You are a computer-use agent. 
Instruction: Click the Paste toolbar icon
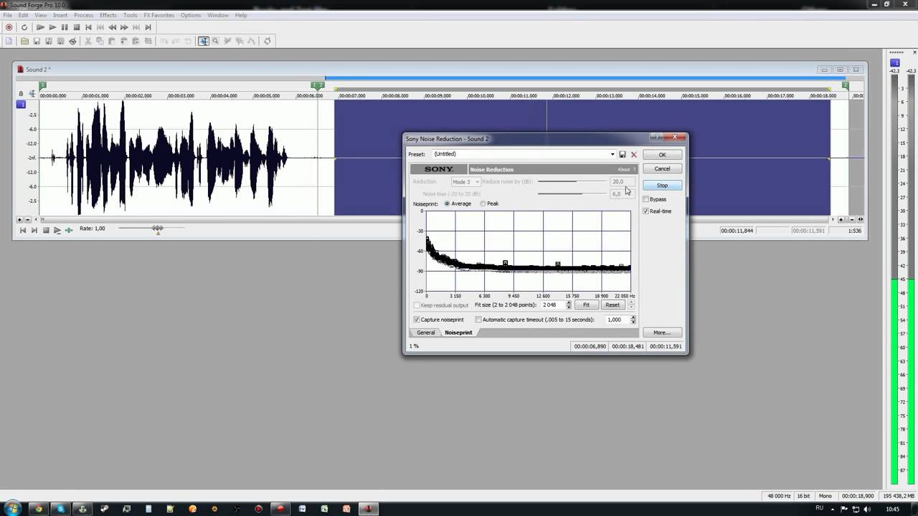pyautogui.click(x=112, y=41)
